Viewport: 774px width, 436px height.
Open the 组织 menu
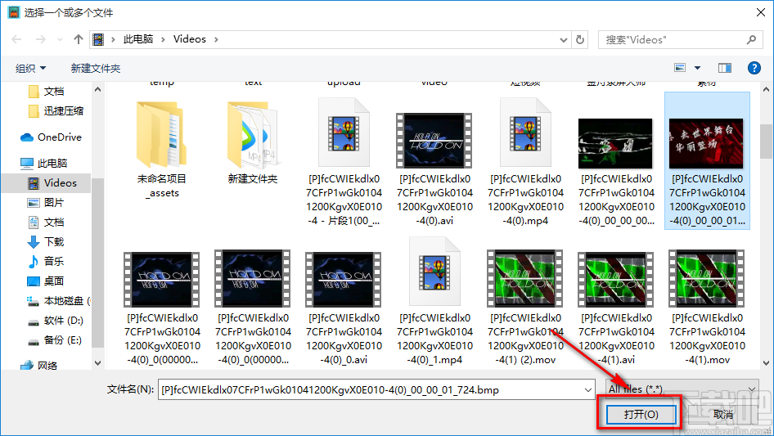30,68
